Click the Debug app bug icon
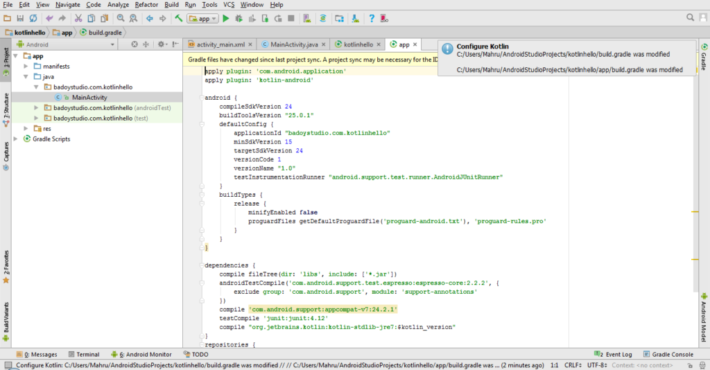710x370 pixels. (x=239, y=18)
